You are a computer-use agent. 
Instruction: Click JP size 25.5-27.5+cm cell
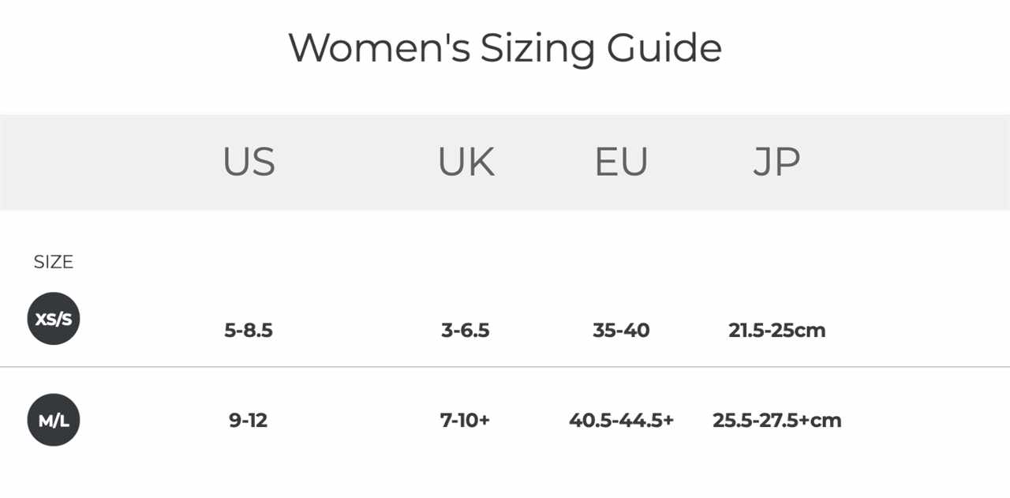777,420
